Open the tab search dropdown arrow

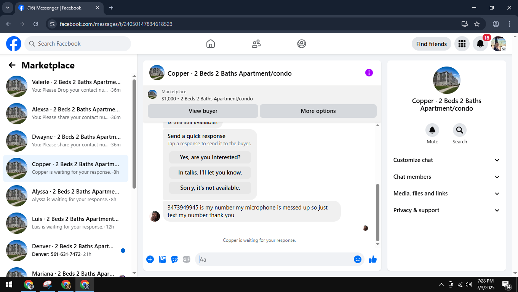coord(7,8)
